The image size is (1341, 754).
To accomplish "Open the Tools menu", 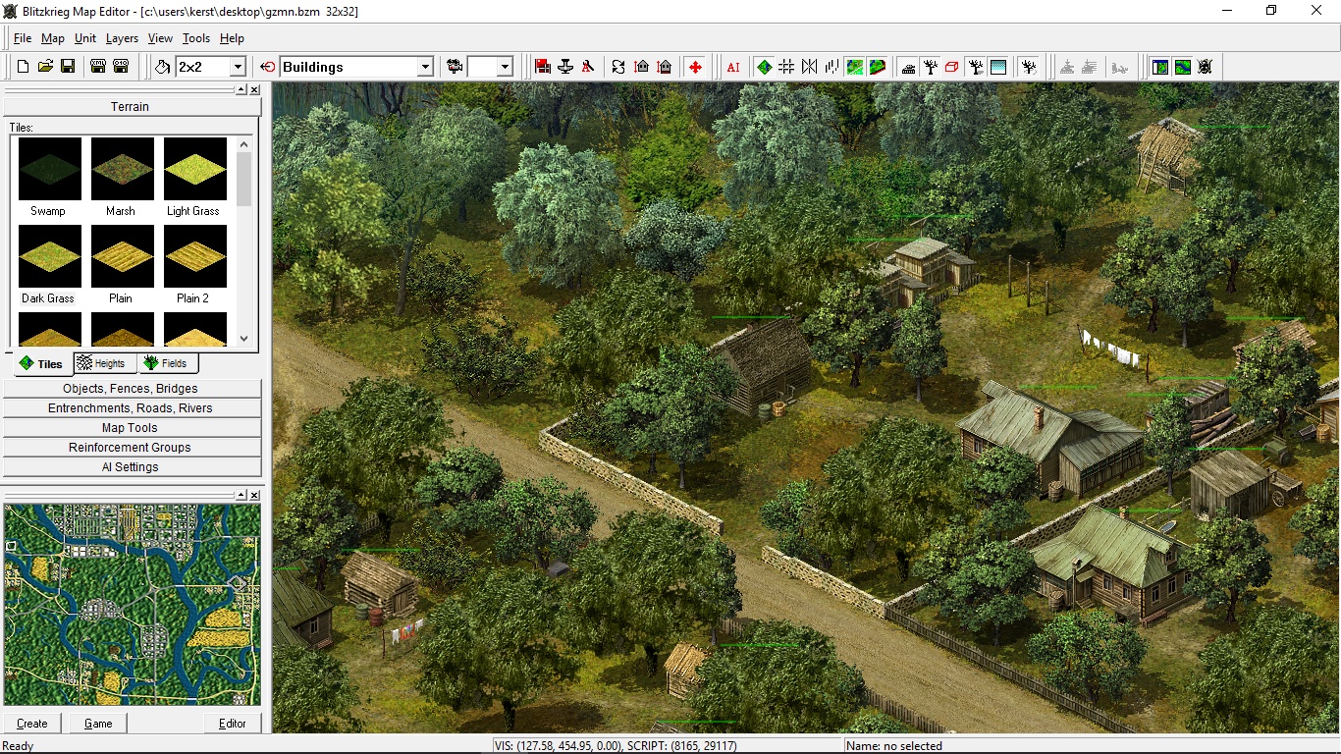I will [196, 38].
